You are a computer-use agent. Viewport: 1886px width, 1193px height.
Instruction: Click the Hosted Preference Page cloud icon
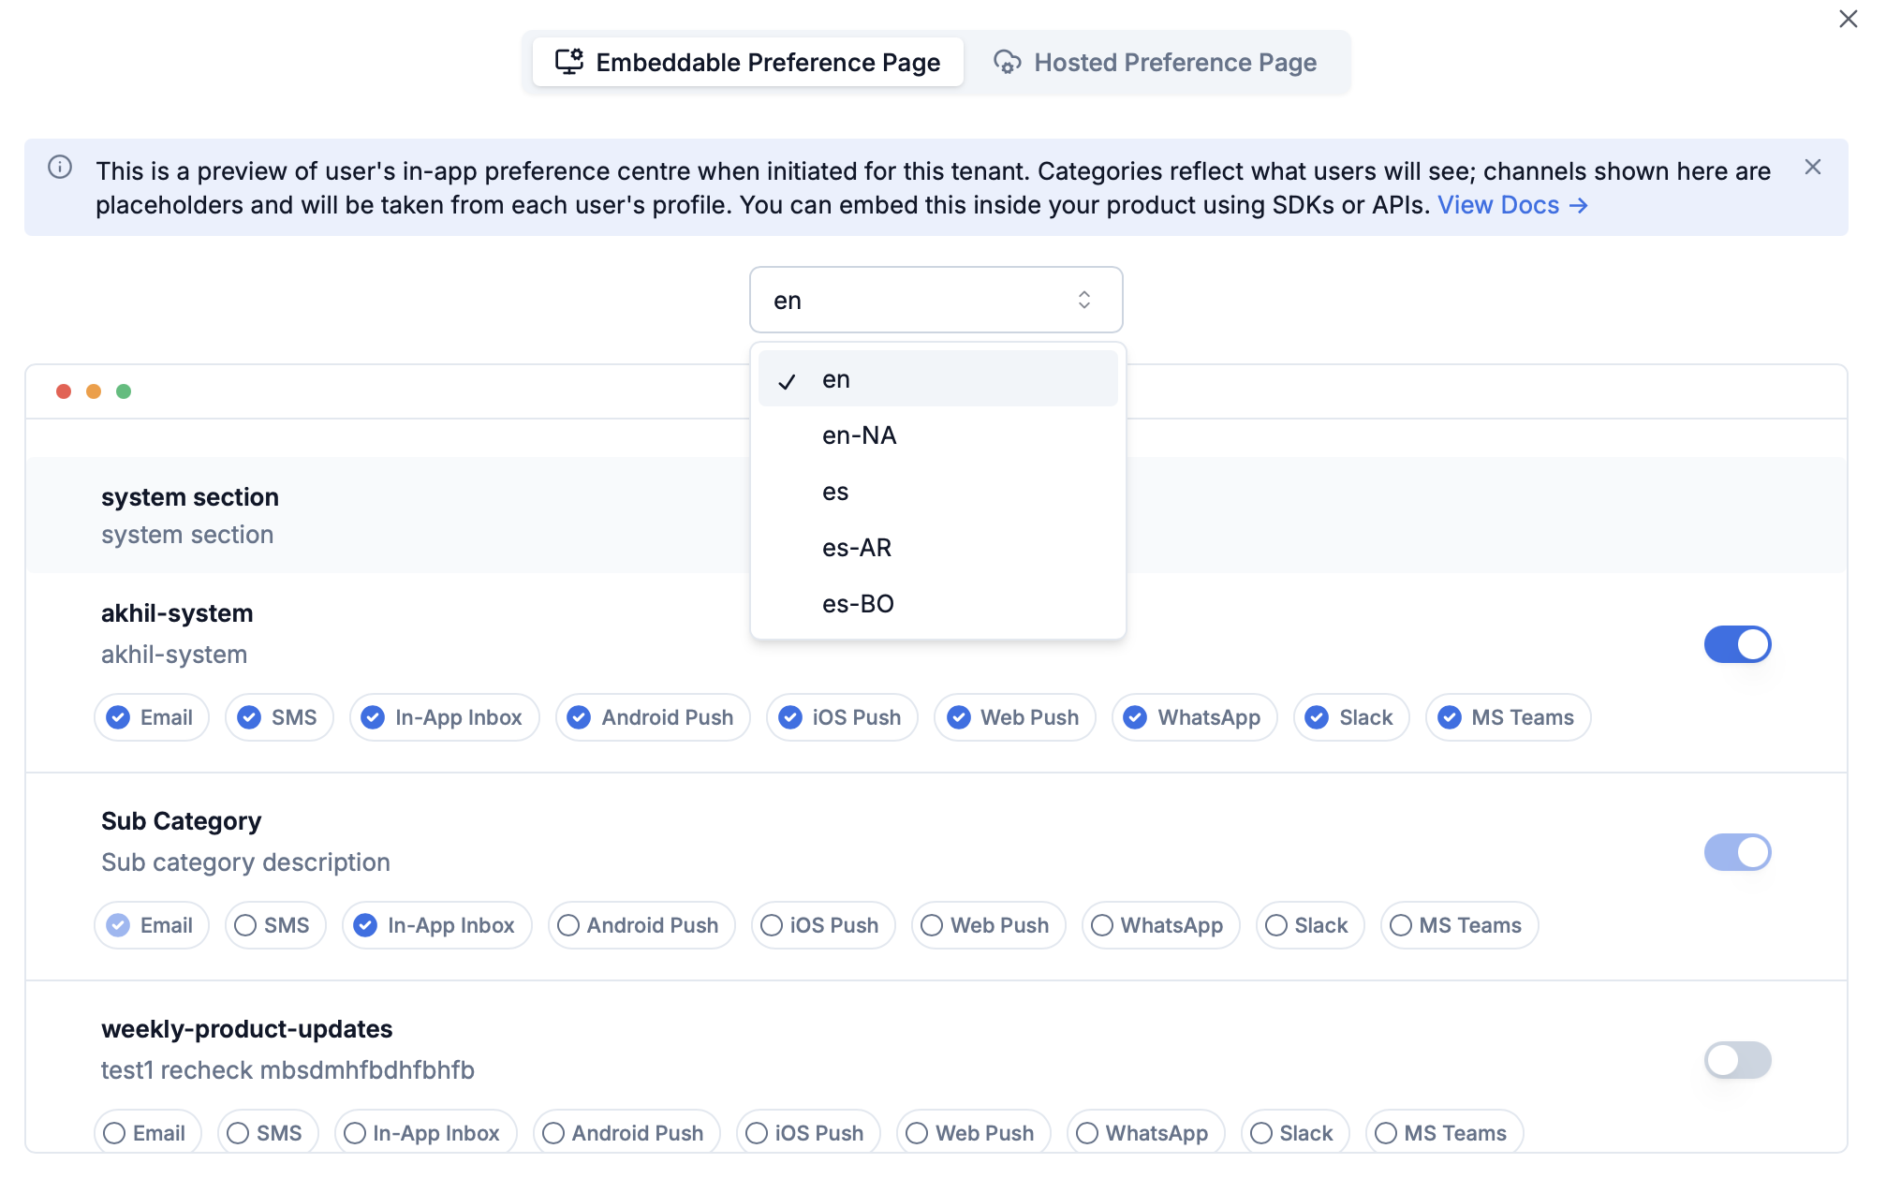point(1007,63)
